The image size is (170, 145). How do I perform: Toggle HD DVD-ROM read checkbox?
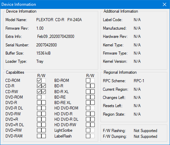tap(88, 108)
